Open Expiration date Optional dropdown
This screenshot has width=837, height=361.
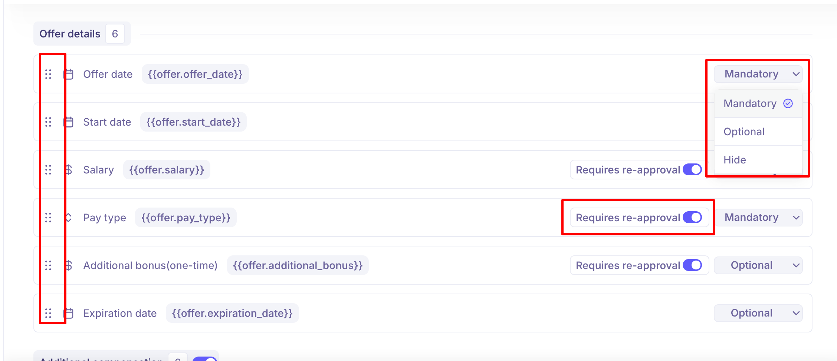tap(758, 313)
